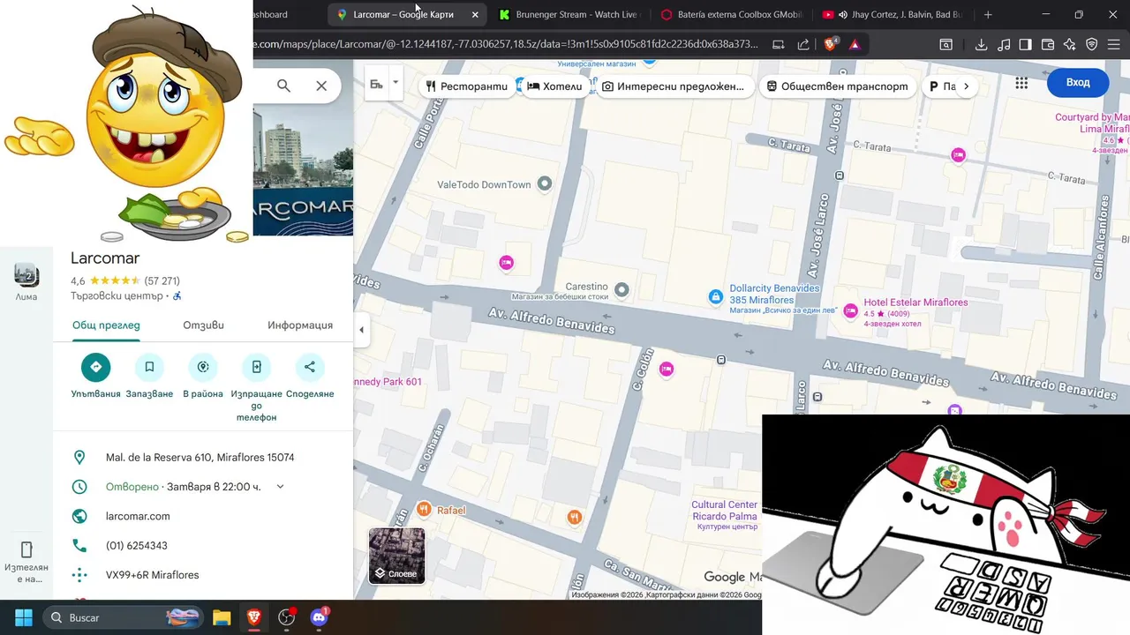
Task: Close the Larcomar Google Карти tab
Action: coord(475,14)
